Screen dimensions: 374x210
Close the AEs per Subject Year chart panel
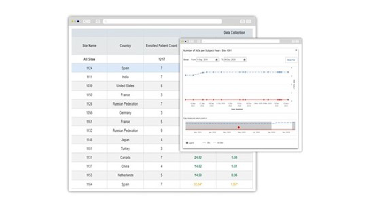pyautogui.click(x=296, y=50)
